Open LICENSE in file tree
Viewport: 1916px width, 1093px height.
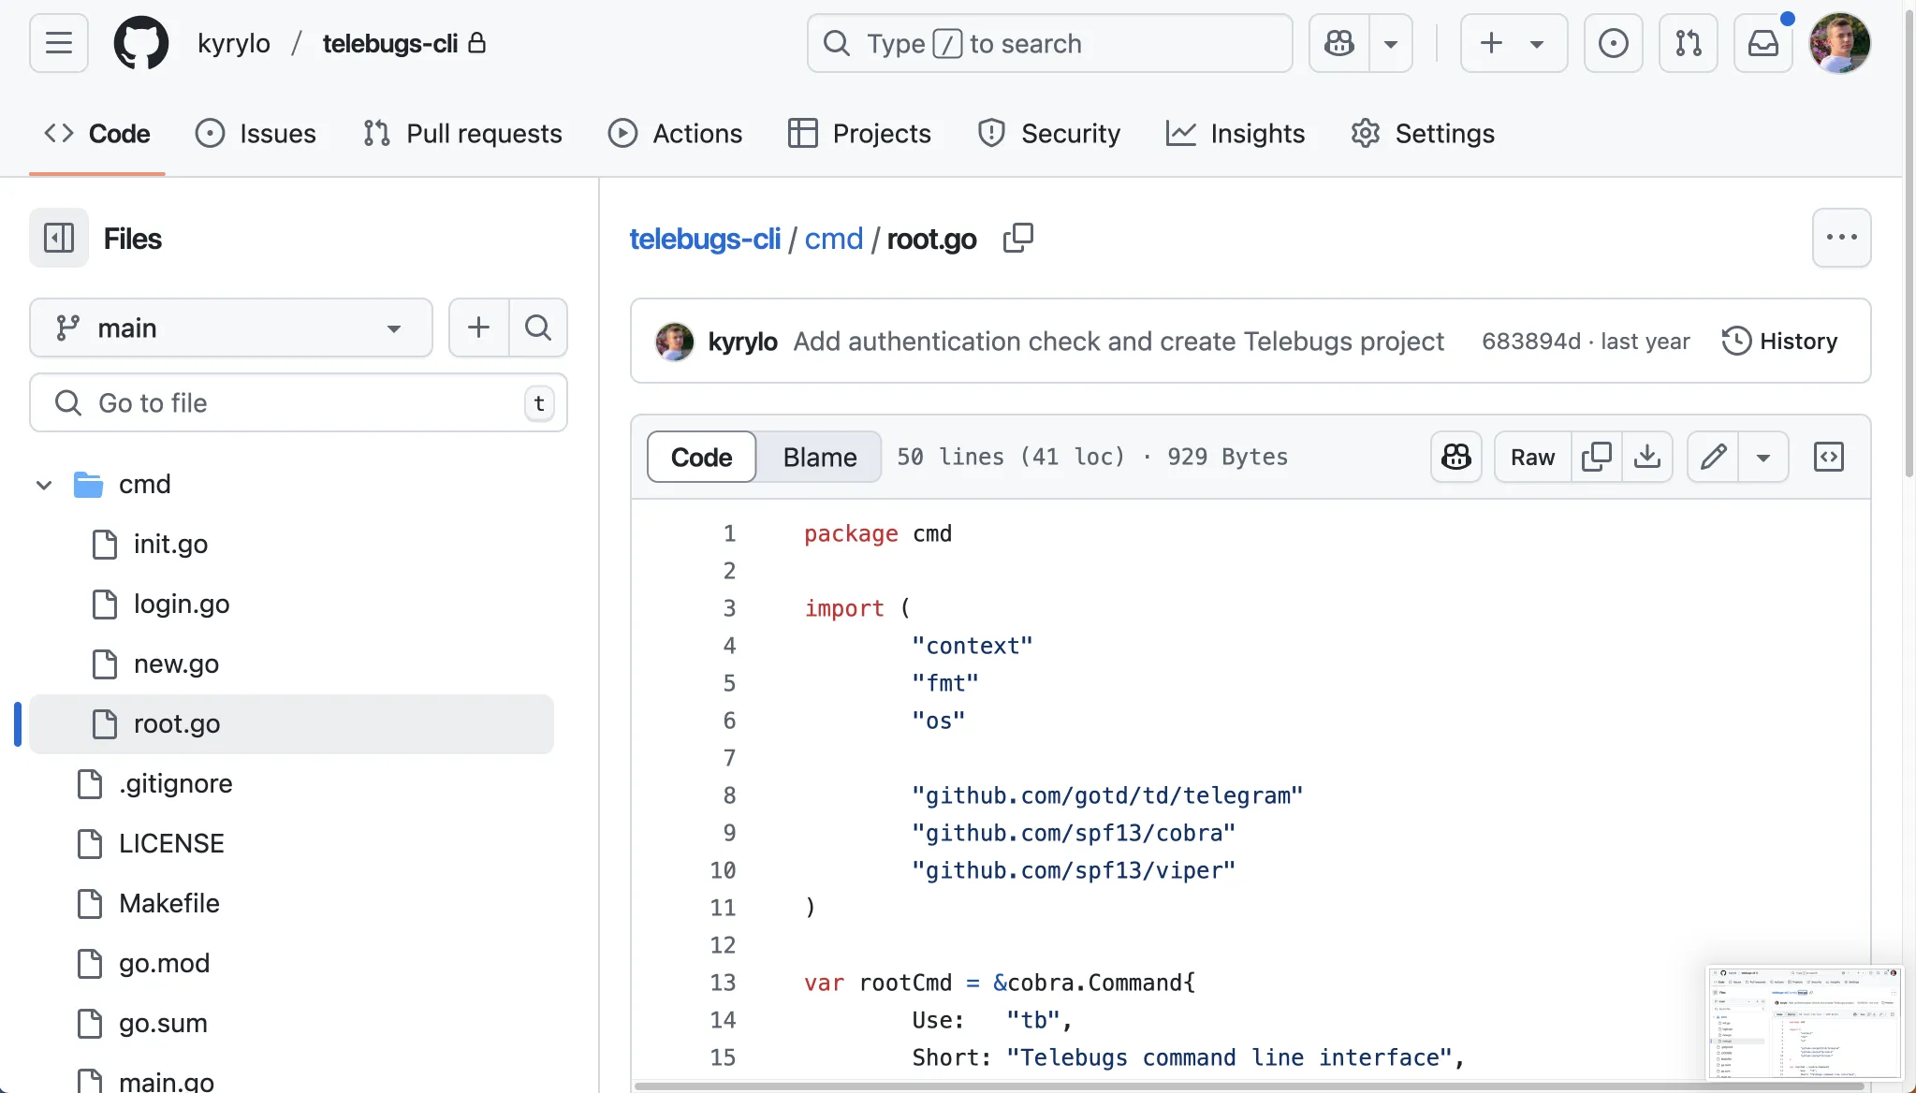[171, 843]
